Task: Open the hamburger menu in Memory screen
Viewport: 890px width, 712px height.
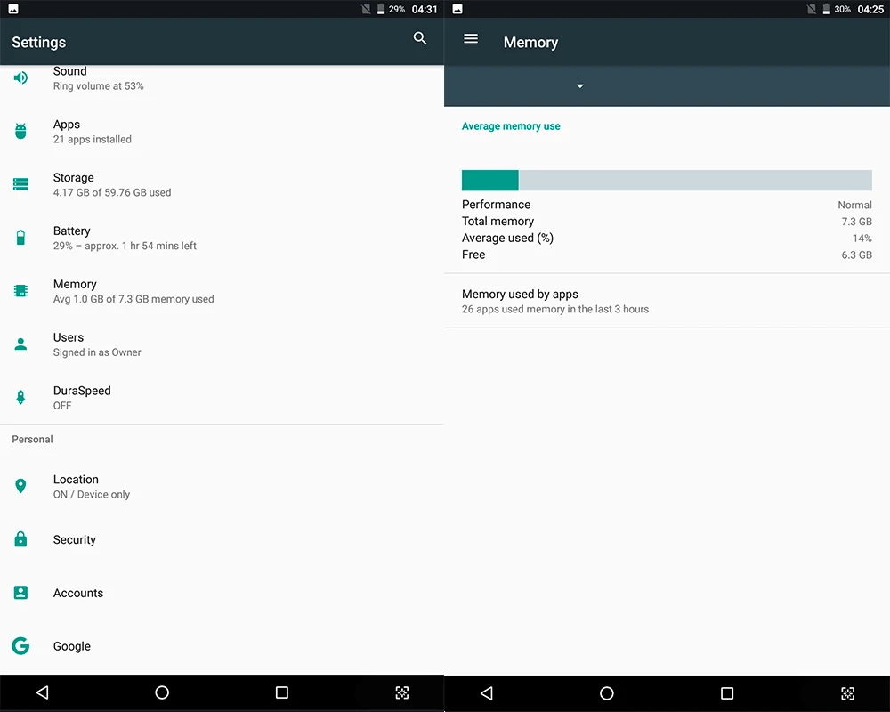Action: coord(471,38)
